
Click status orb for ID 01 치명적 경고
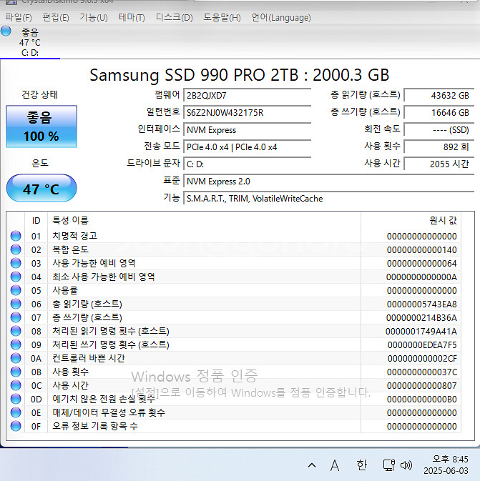tap(16, 236)
